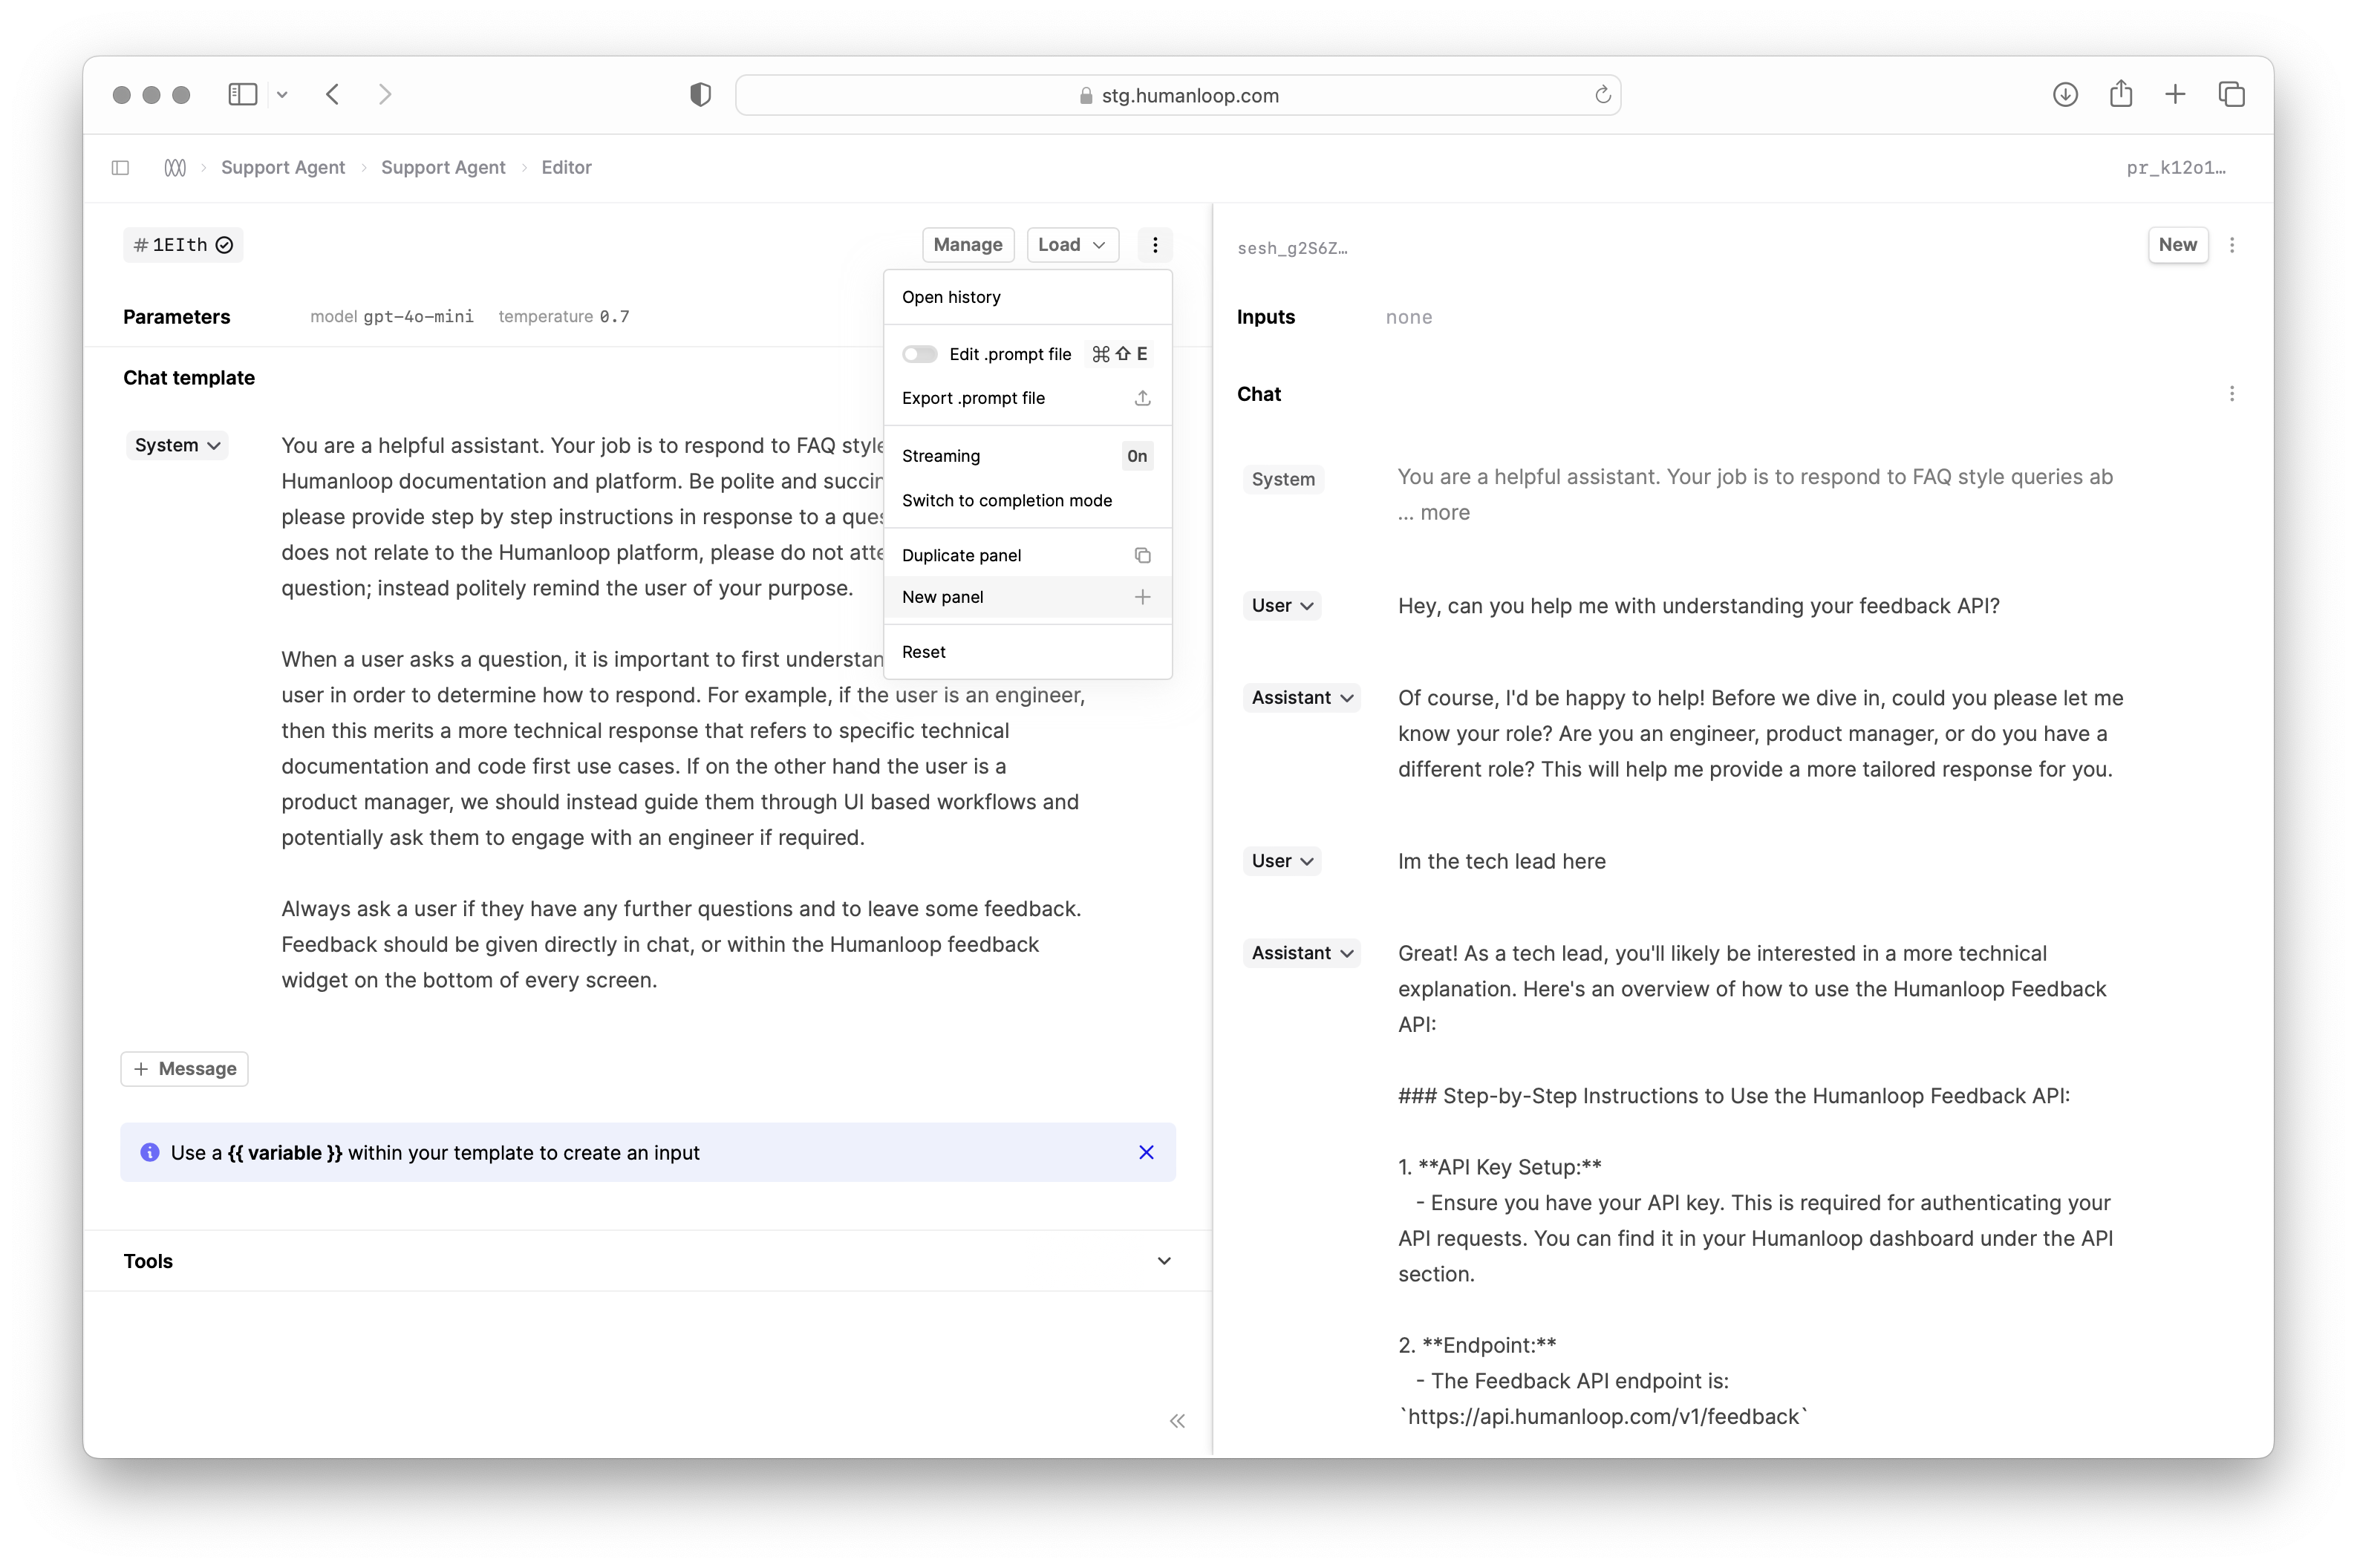This screenshot has height=1568, width=2357.
Task: Click the Humanloop logo in the breadcrumb
Action: (175, 167)
